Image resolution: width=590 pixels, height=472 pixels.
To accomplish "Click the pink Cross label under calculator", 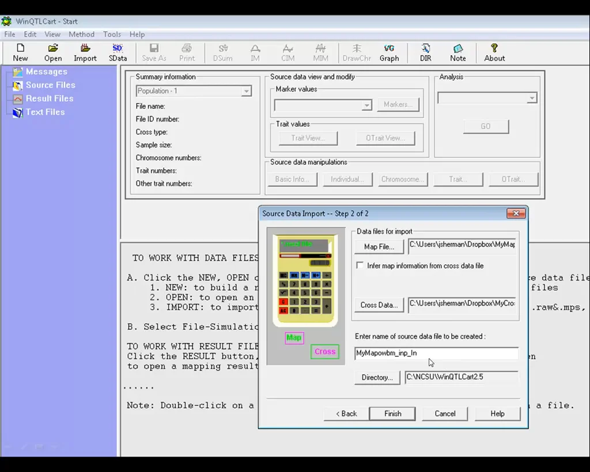I will 325,351.
